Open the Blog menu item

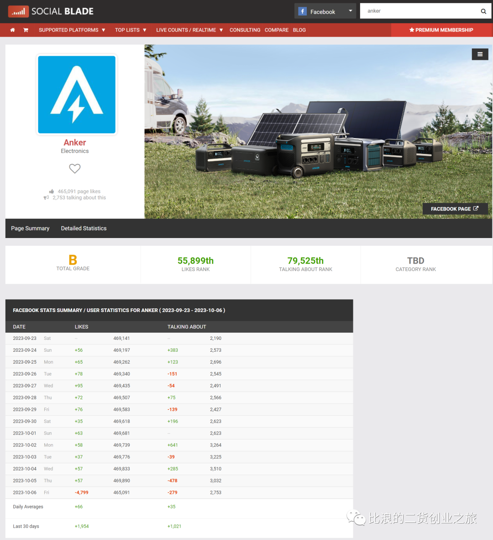(x=299, y=30)
